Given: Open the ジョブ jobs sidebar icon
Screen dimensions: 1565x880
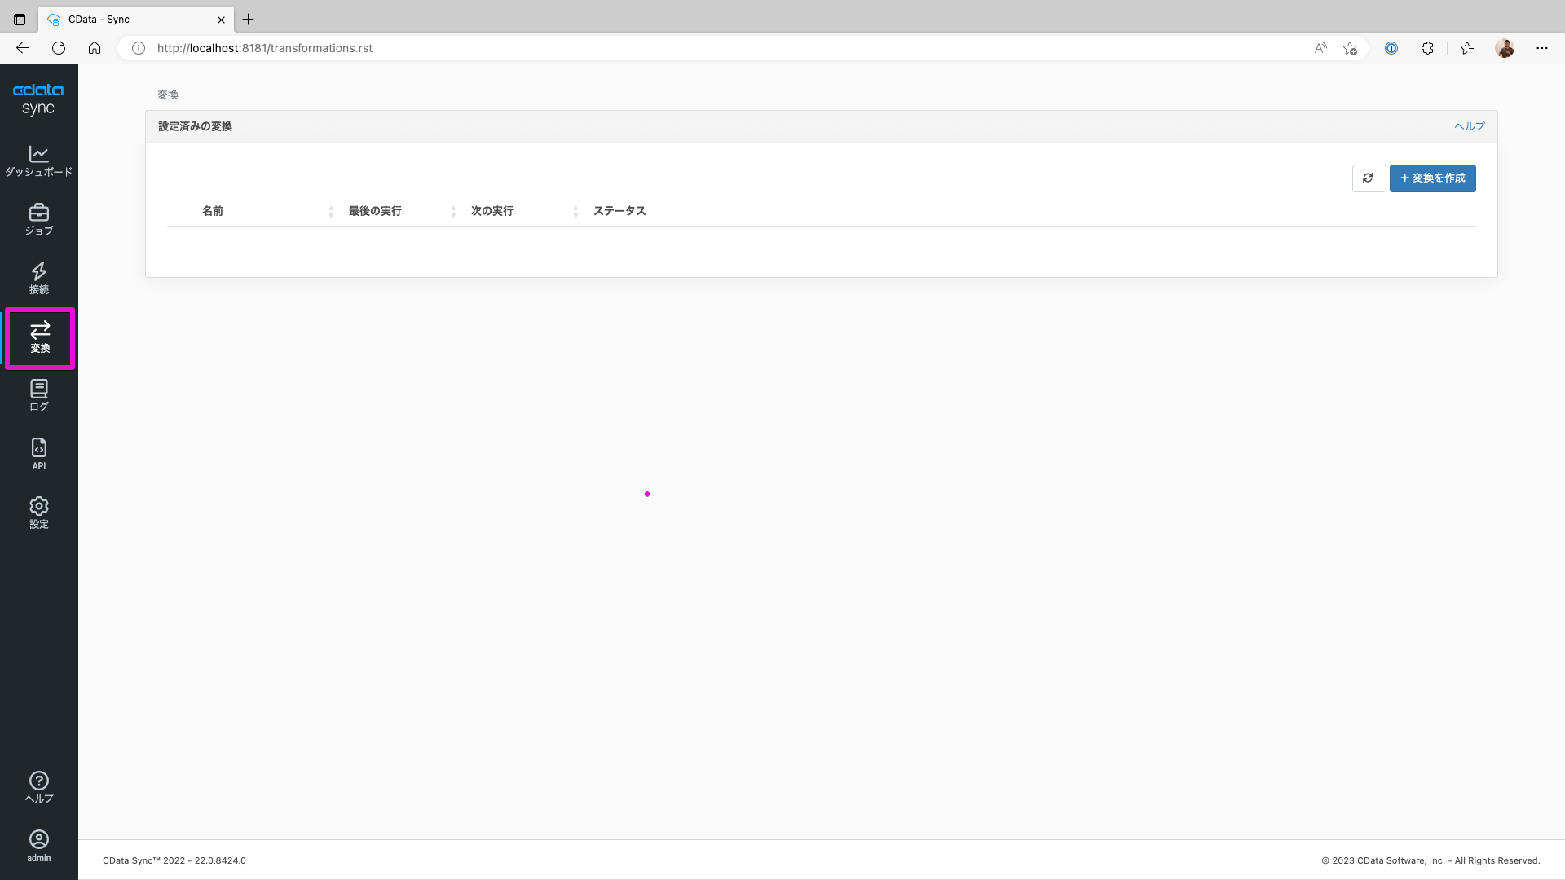Looking at the screenshot, I should pyautogui.click(x=38, y=219).
